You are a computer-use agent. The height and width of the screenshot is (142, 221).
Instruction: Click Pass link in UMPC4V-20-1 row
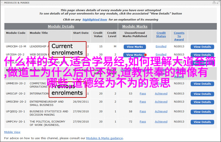point(143,122)
